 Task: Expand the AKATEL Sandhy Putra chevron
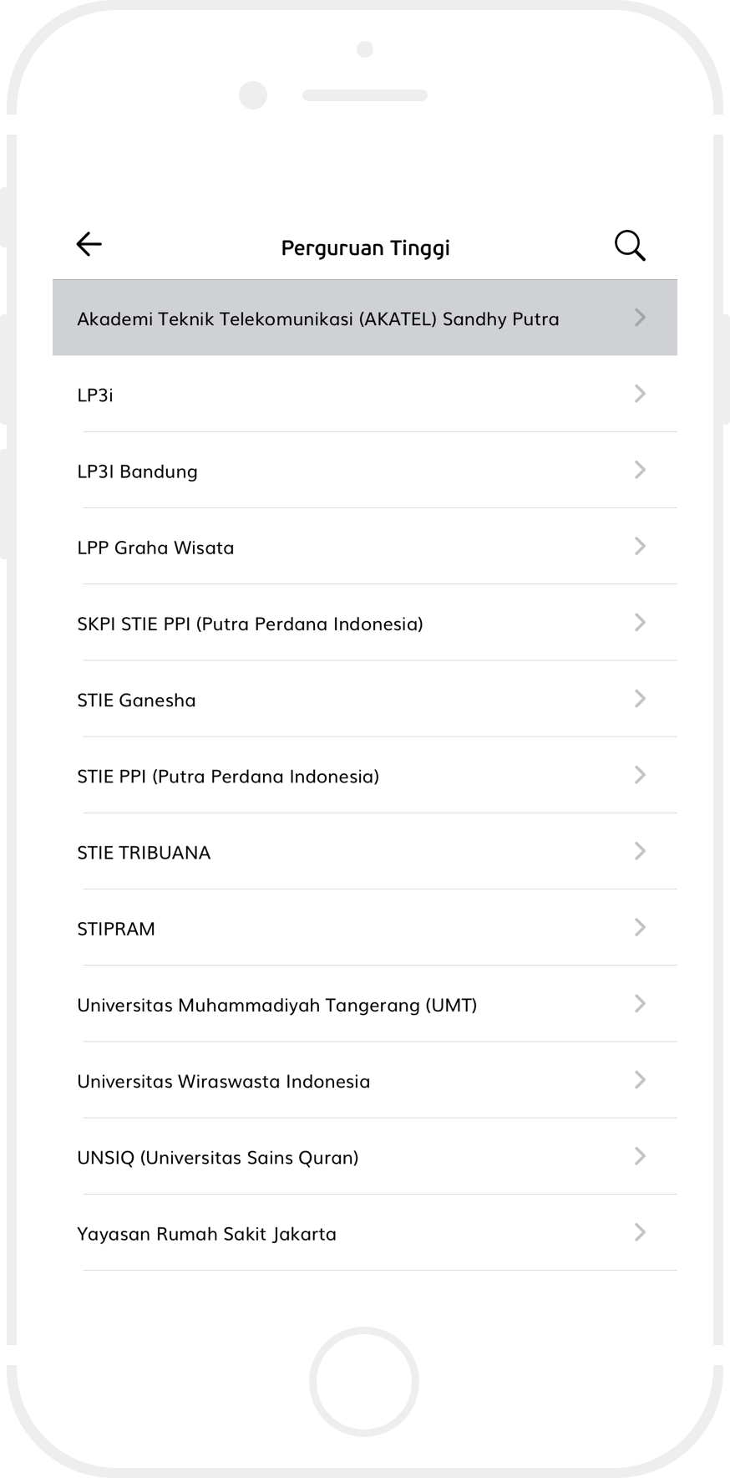640,317
